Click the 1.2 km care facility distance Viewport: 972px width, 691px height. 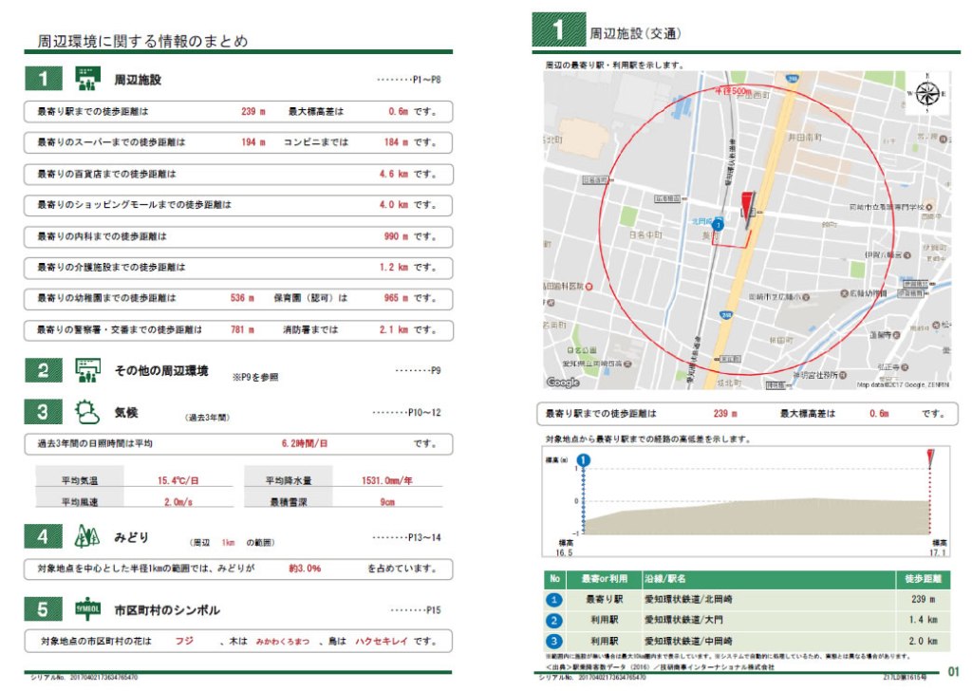point(394,267)
